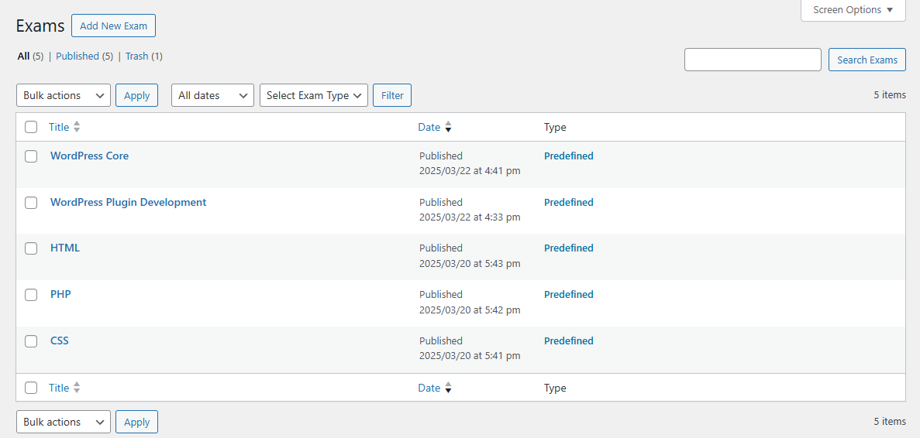The height and width of the screenshot is (438, 920).
Task: Click the Title sort arrows in table footer
Action: click(77, 388)
